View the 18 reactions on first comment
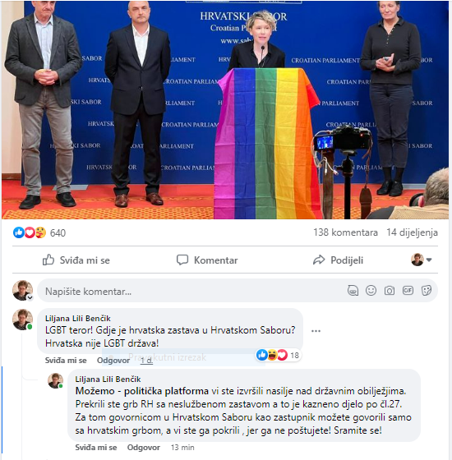Screen dimensions: 452x460 pos(278,355)
